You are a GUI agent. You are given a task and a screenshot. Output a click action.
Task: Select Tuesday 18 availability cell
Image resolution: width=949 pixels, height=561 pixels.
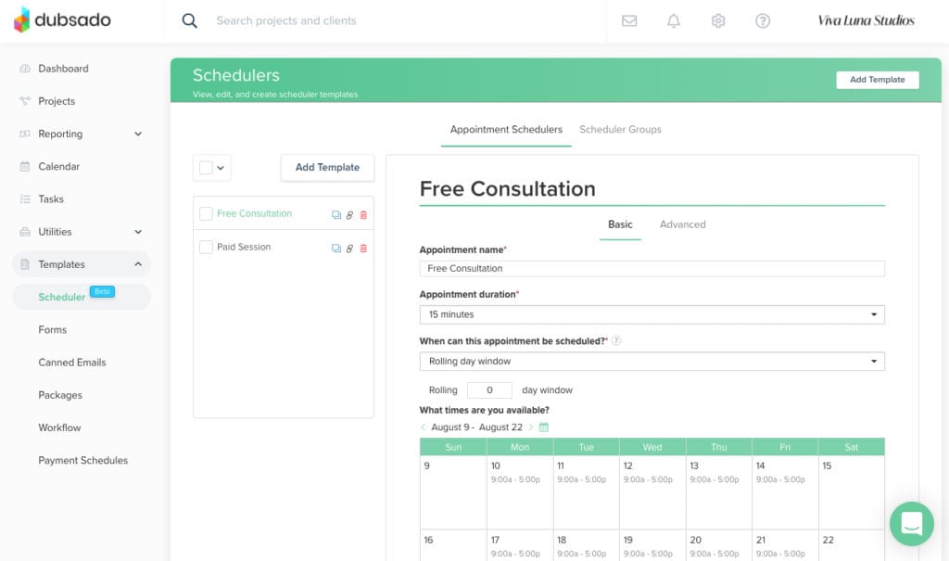click(x=586, y=545)
